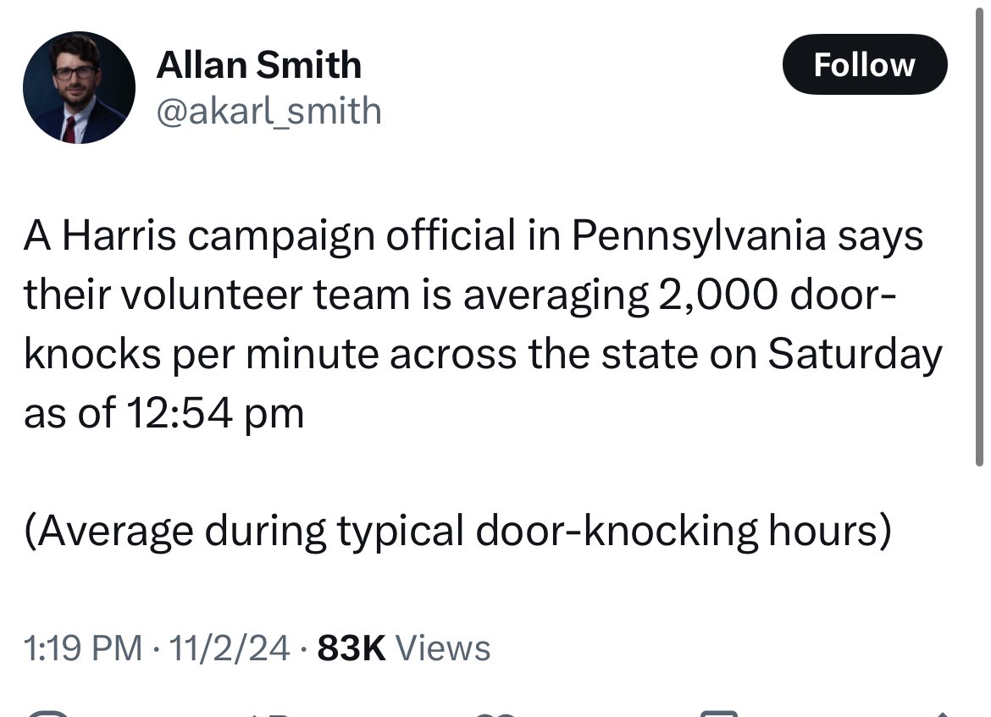Open the @akarl_smith handle link

click(269, 110)
